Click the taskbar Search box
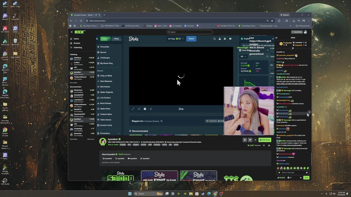The height and width of the screenshot is (197, 351). [148, 194]
